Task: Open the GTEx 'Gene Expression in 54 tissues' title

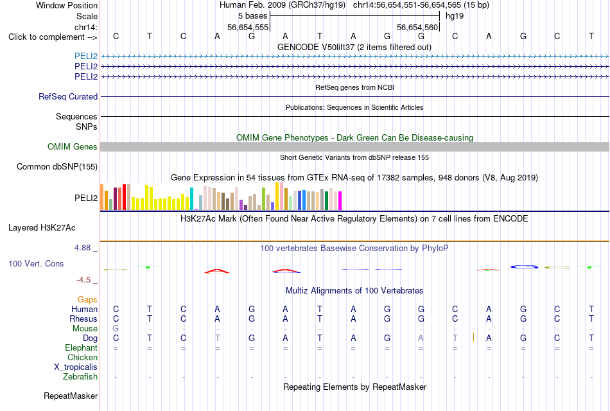Action: (354, 178)
